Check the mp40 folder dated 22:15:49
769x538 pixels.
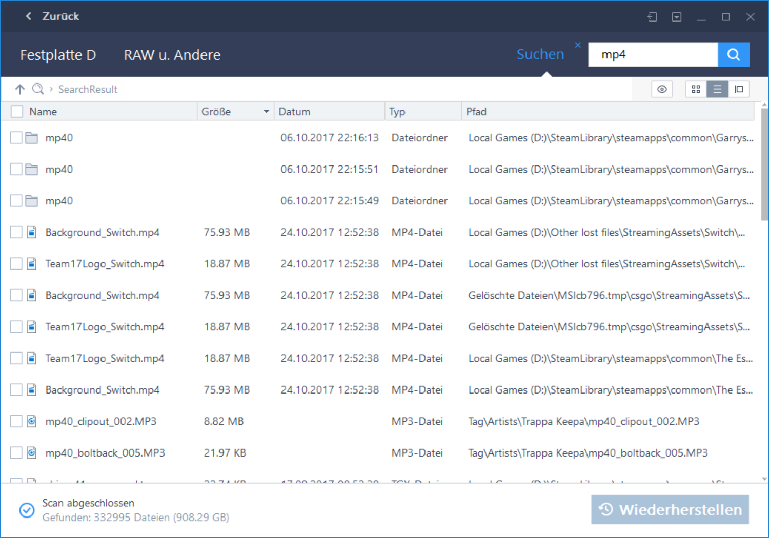point(16,201)
